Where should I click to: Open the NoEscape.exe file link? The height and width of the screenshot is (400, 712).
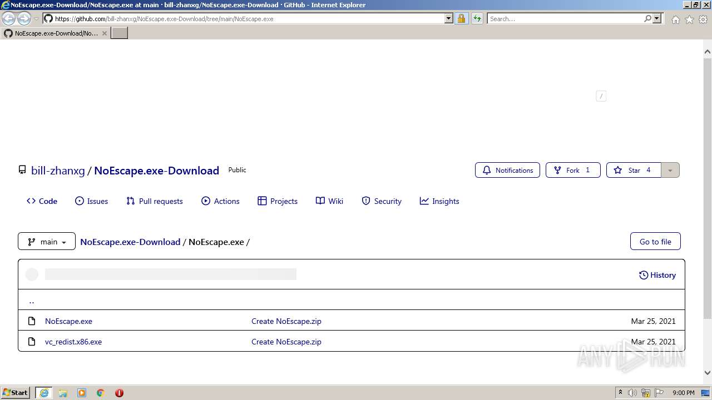[68, 321]
